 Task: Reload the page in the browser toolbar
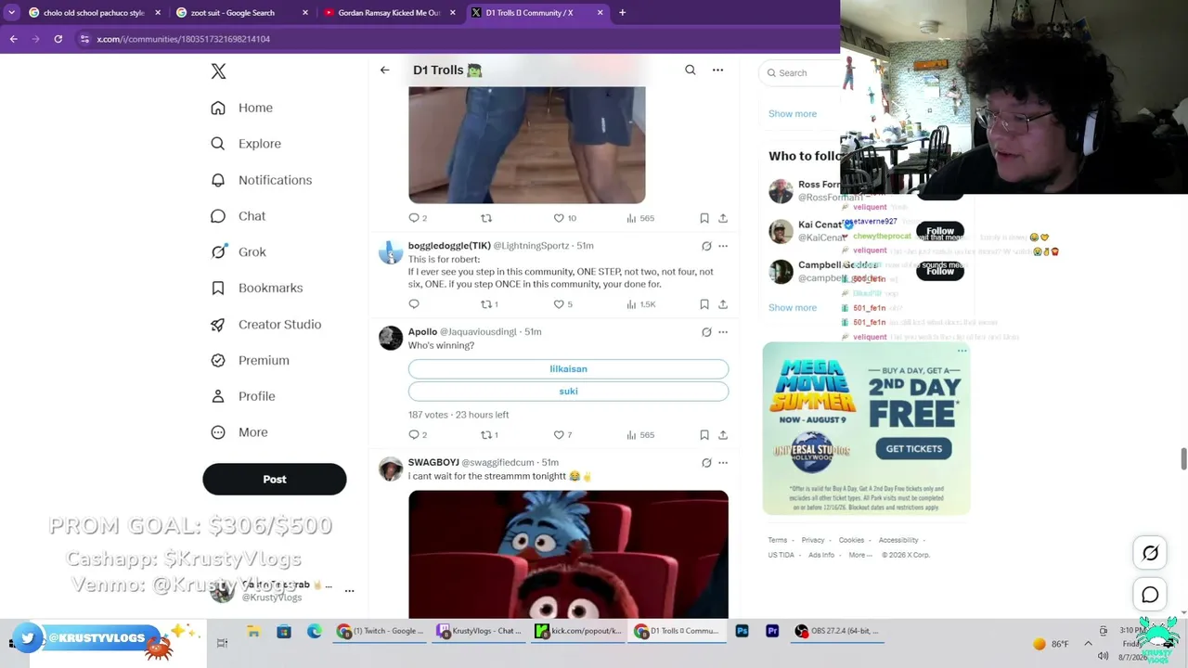58,39
